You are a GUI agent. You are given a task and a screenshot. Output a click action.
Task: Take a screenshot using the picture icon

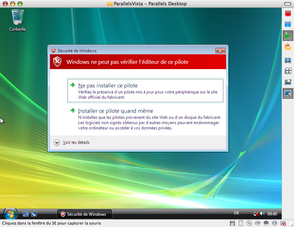tap(288, 82)
